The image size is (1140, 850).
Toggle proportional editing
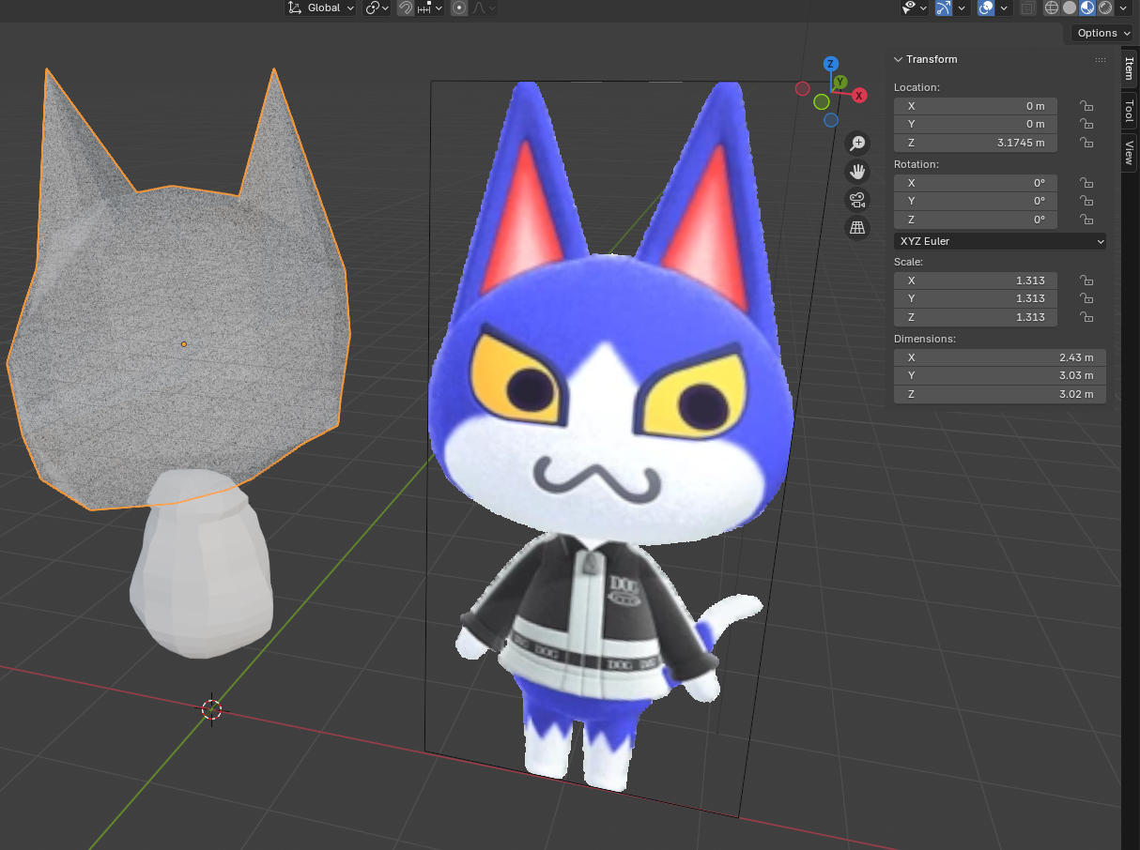pos(459,8)
